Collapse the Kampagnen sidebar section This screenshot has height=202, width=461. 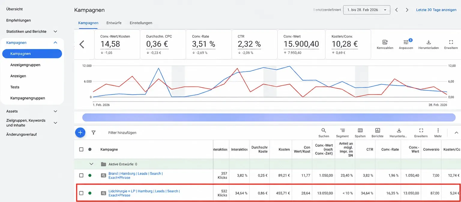coord(55,43)
